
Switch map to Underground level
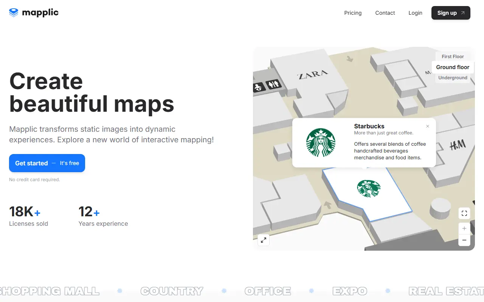[x=453, y=78]
